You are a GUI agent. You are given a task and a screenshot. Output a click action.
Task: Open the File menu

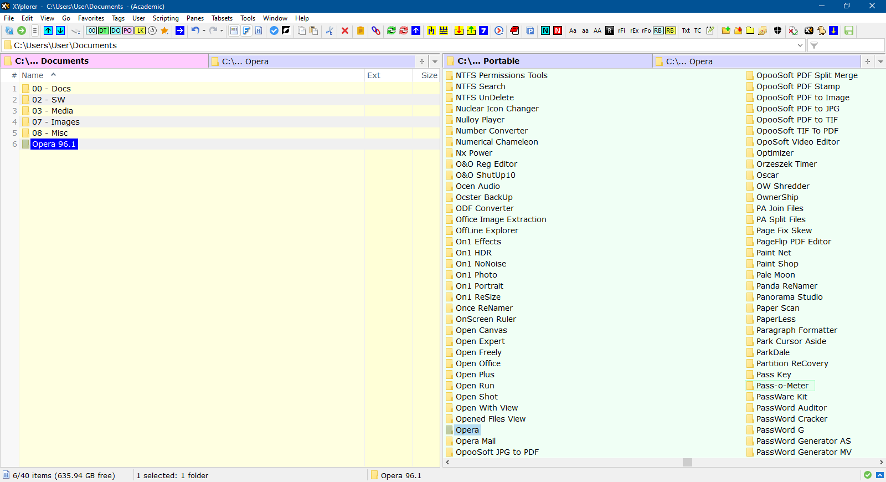[x=9, y=18]
